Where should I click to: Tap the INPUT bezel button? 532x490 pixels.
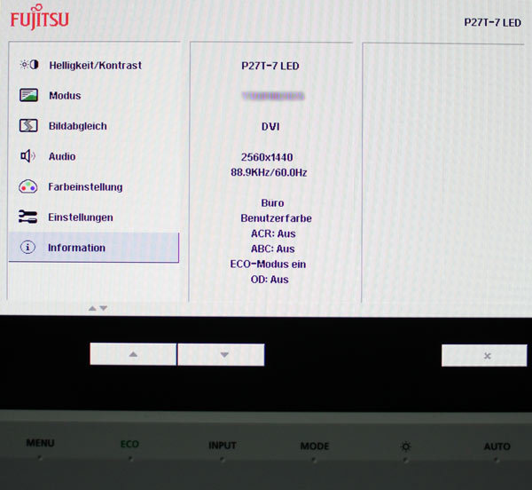point(223,446)
